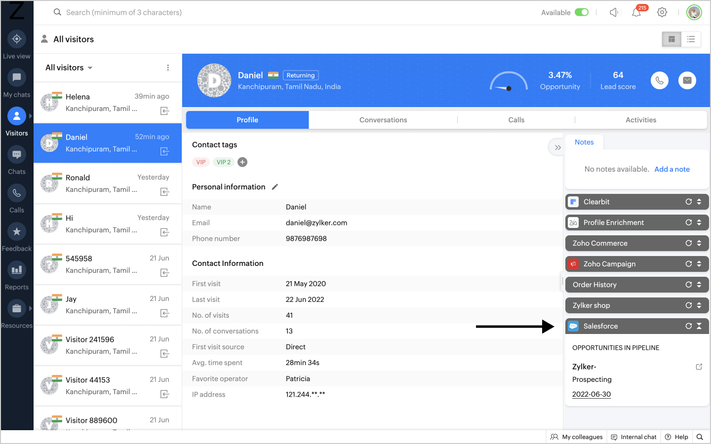Expand the Zoho Commerce widget
The image size is (711, 444).
(699, 243)
